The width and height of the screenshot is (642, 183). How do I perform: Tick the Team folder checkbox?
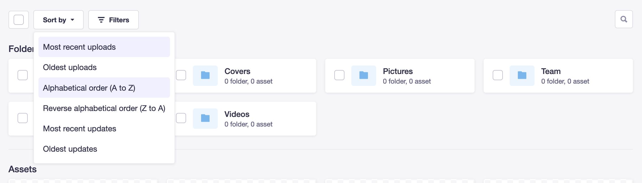[498, 75]
